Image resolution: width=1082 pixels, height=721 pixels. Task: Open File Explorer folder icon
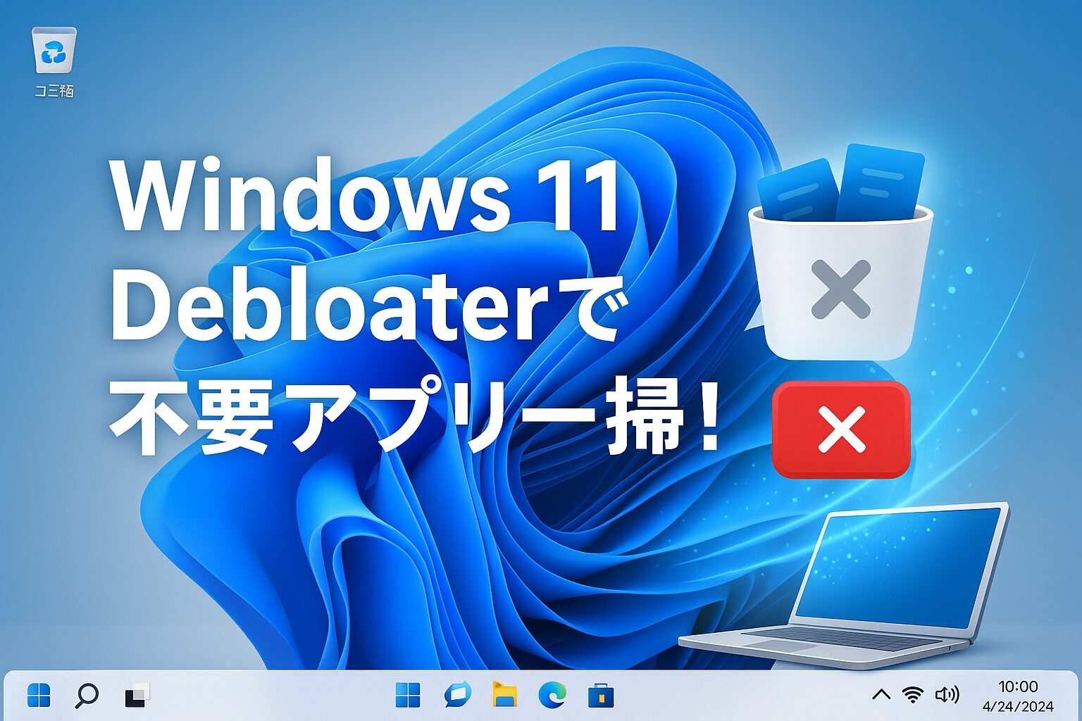point(504,696)
